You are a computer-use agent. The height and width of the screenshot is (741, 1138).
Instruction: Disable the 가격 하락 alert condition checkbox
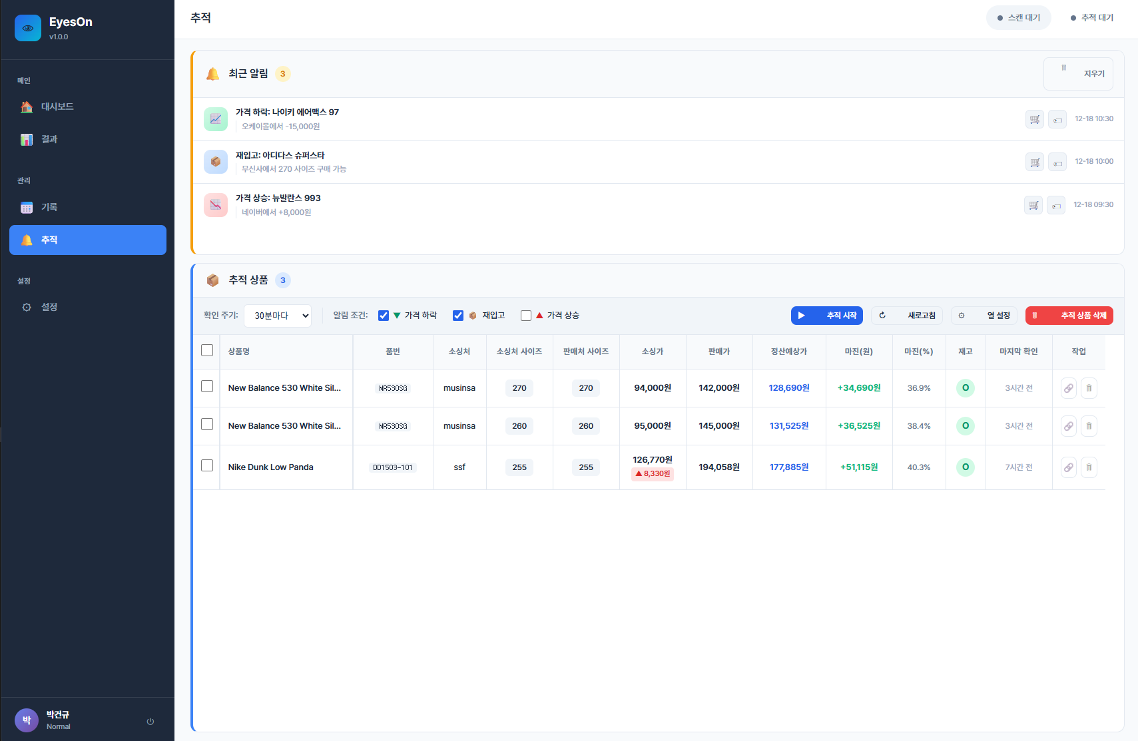coord(384,316)
